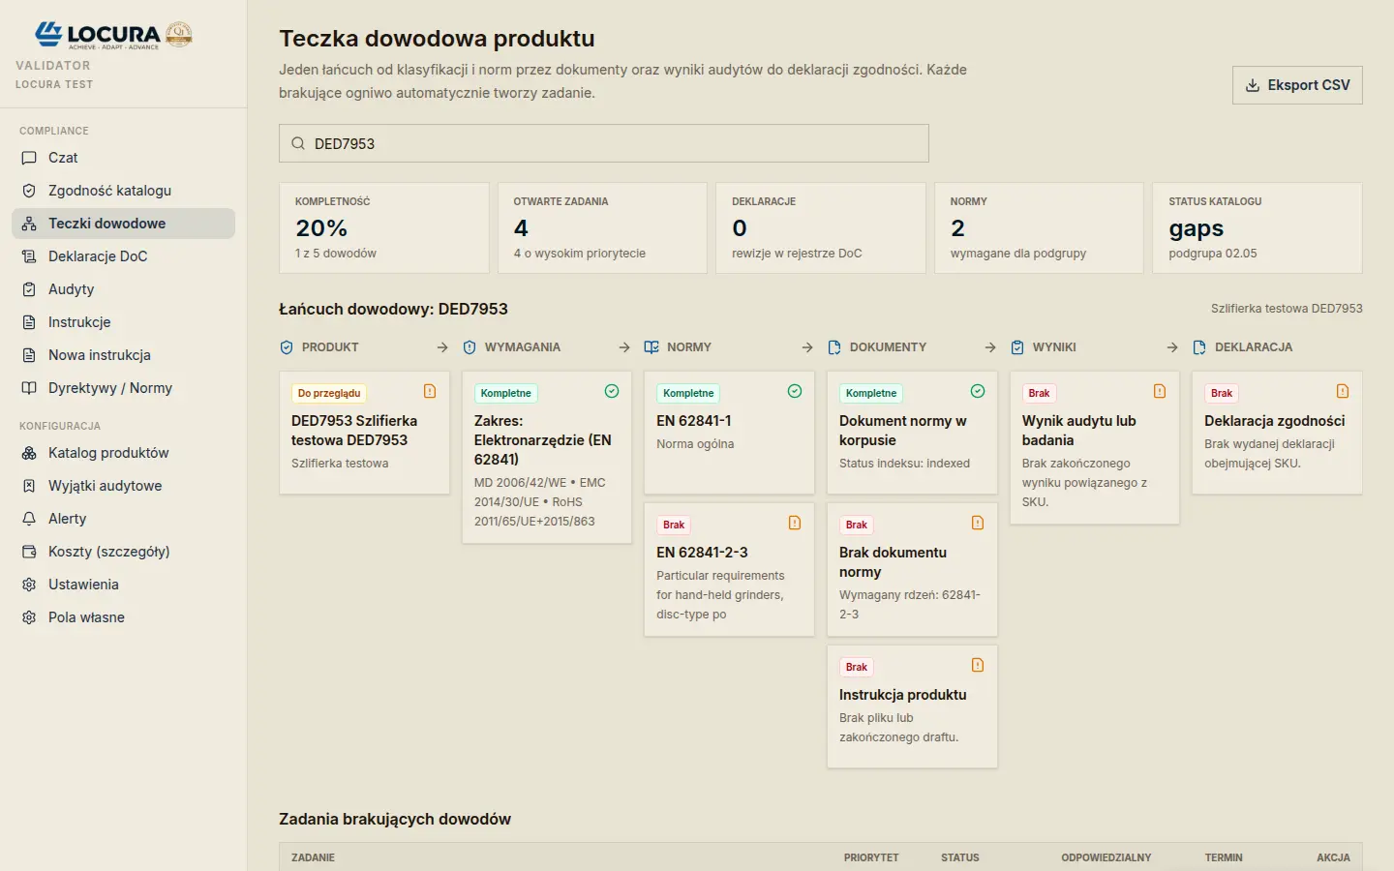The image size is (1394, 871).
Task: Click the Instrukcje document icon
Action: 29,322
